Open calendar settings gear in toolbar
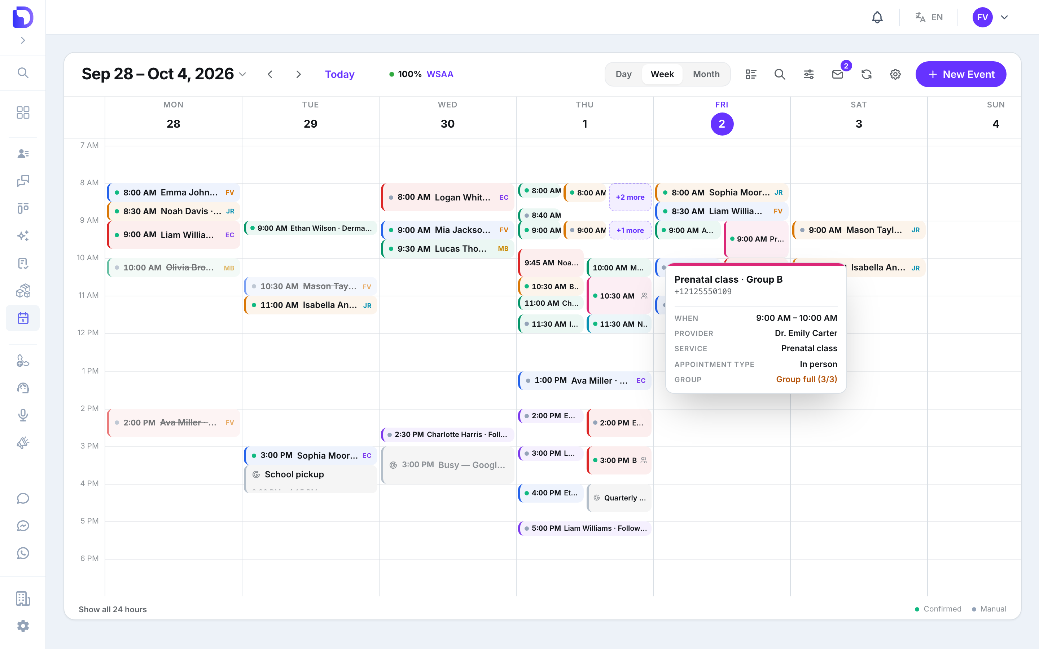This screenshot has height=649, width=1039. pyautogui.click(x=895, y=74)
